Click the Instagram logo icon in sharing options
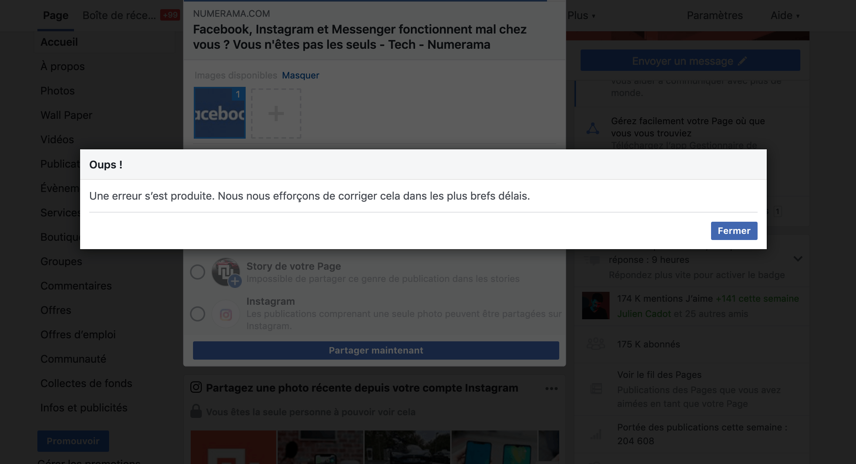This screenshot has width=856, height=464. [226, 315]
